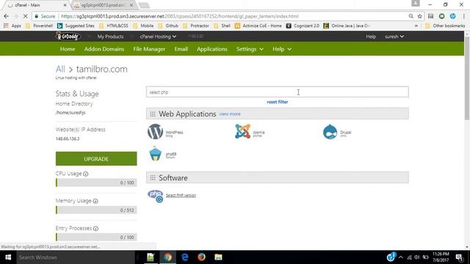
Task: Open My Products in top bar
Action: [x=110, y=37]
